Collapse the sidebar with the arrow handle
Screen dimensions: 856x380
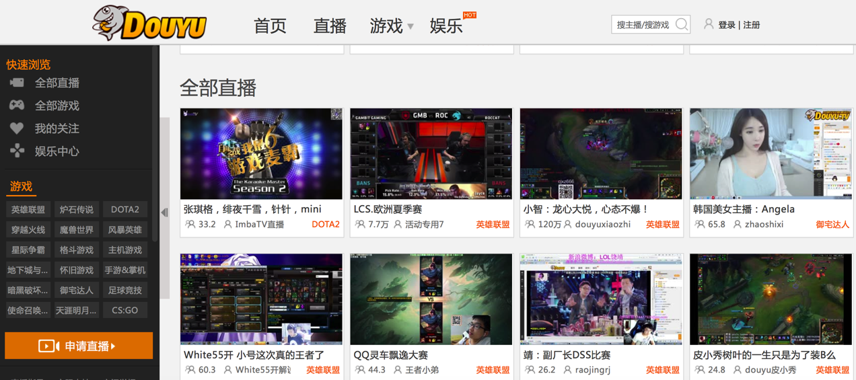164,213
